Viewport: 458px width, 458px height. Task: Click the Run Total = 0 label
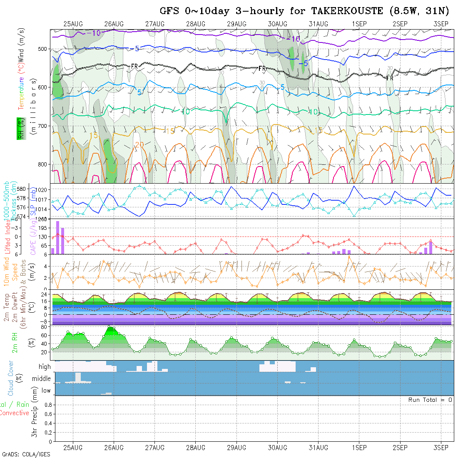(x=430, y=400)
